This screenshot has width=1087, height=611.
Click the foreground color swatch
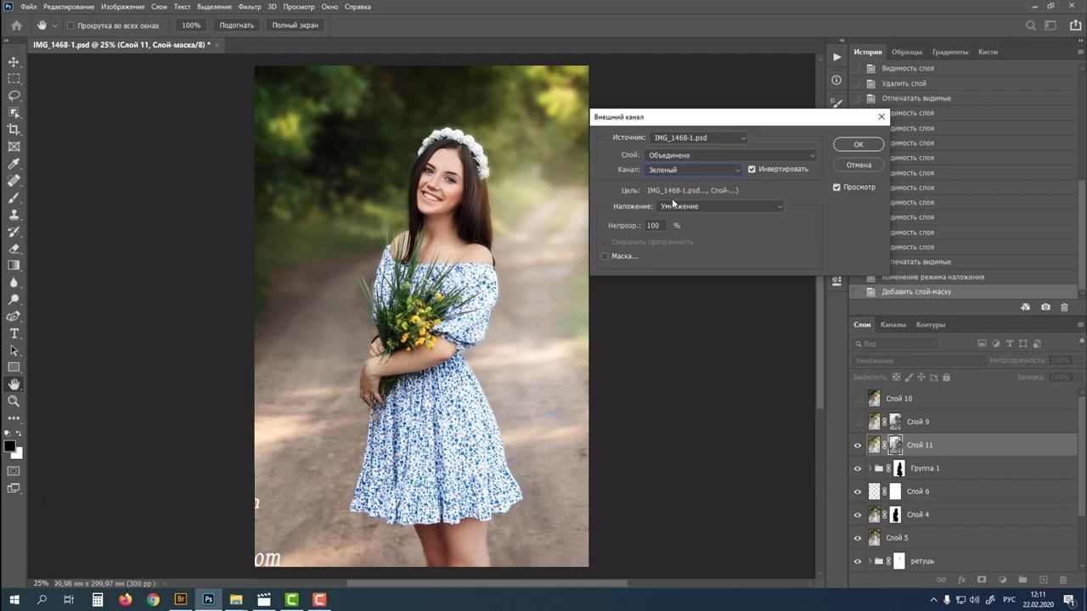click(9, 446)
